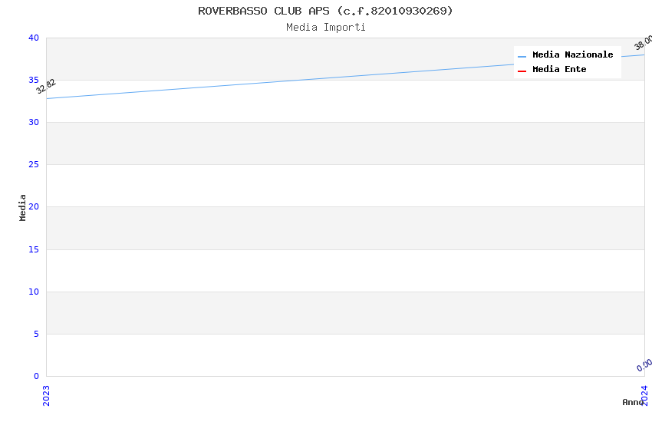Click the Anno axis title
Image resolution: width=652 pixels, height=422 pixels.
point(633,402)
